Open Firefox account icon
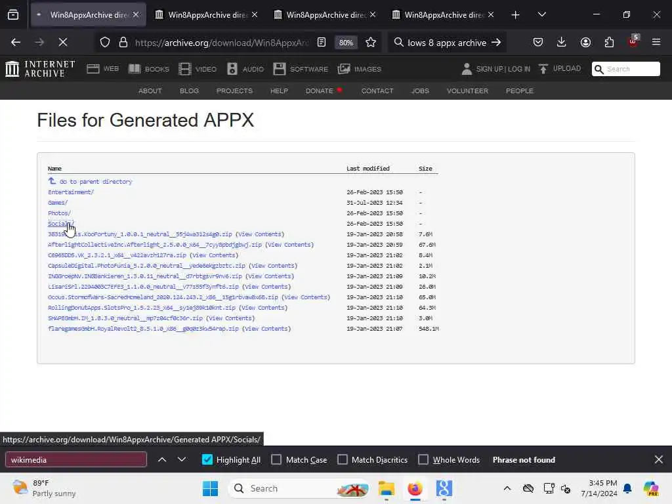 (585, 43)
